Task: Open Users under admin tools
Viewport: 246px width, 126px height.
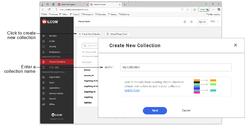Action: (x=52, y=83)
